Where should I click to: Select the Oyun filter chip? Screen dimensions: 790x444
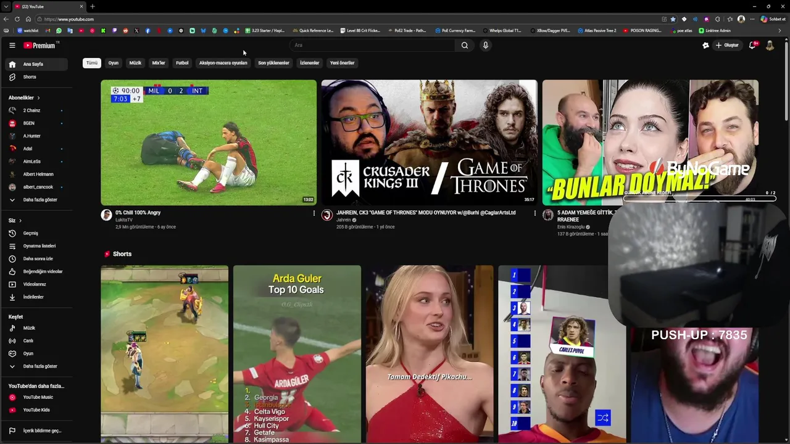[x=114, y=63]
